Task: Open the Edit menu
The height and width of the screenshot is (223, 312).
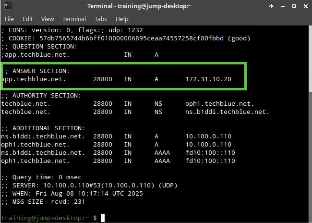Action: click(x=27, y=19)
